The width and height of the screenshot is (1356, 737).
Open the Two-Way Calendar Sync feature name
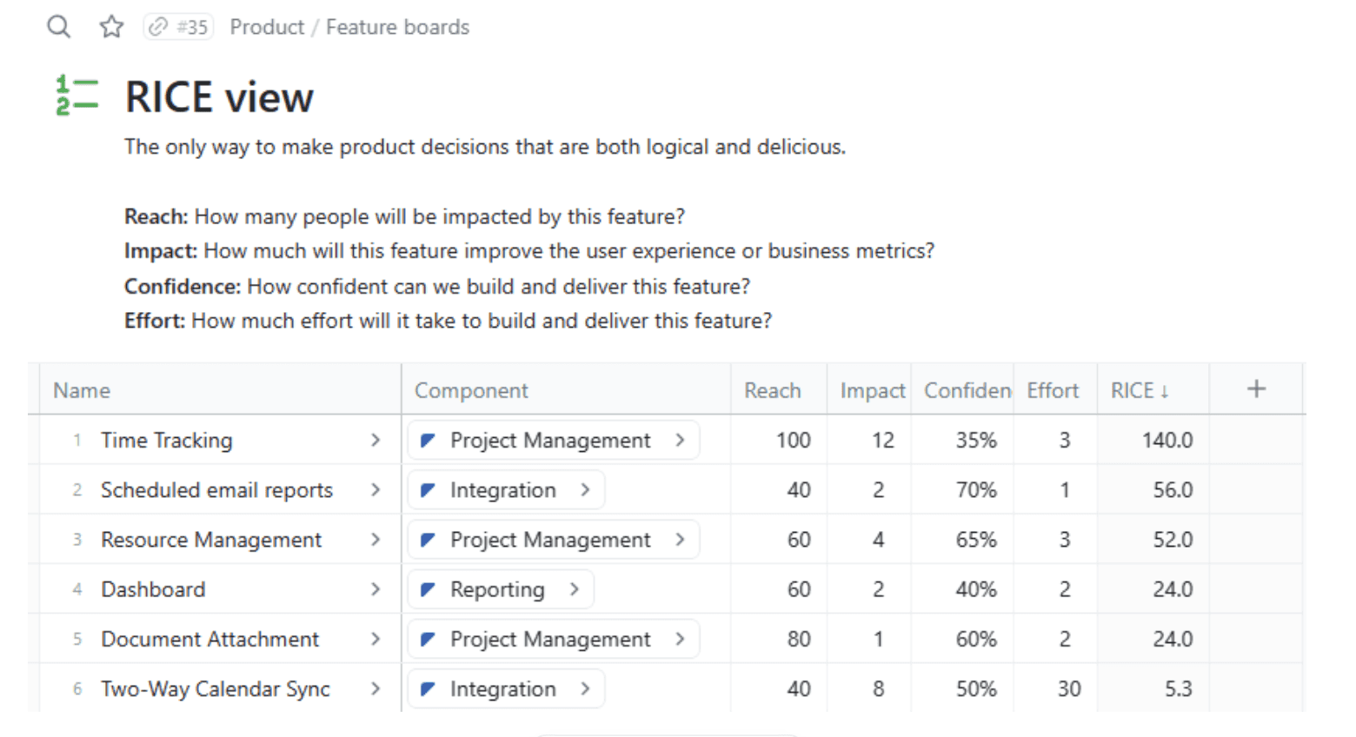click(x=216, y=688)
